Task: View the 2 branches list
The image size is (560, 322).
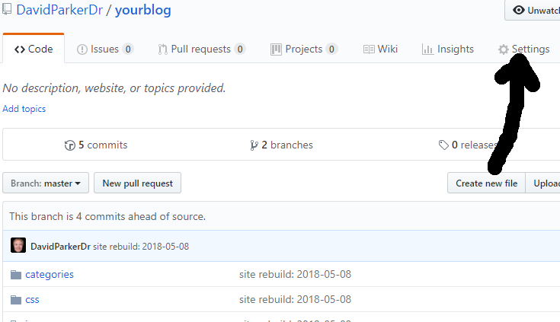Action: tap(281, 145)
